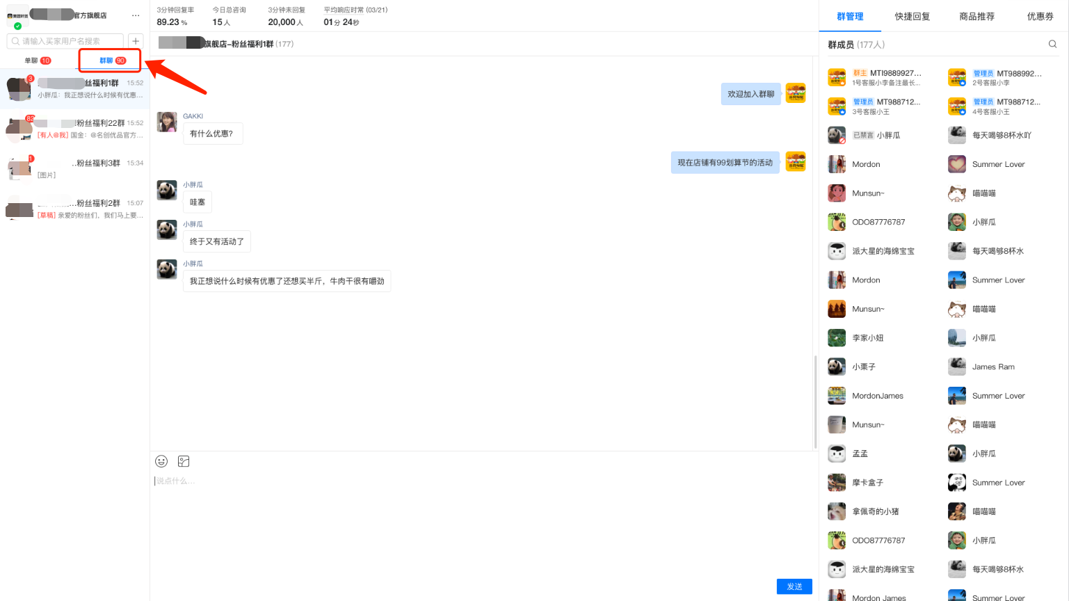Open the 快捷回复 tab
The height and width of the screenshot is (601, 1069).
913,17
